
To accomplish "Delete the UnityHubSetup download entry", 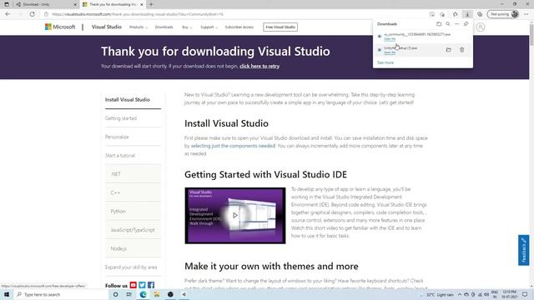I will click(461, 50).
